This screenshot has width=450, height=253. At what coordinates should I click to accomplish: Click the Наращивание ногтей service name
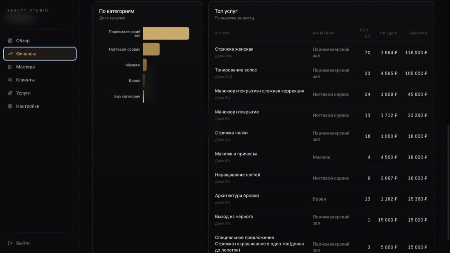point(237,174)
